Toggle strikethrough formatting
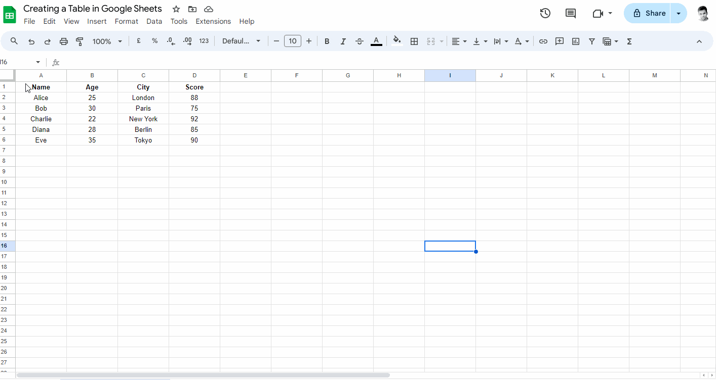Viewport: 716px width, 380px height. (359, 41)
